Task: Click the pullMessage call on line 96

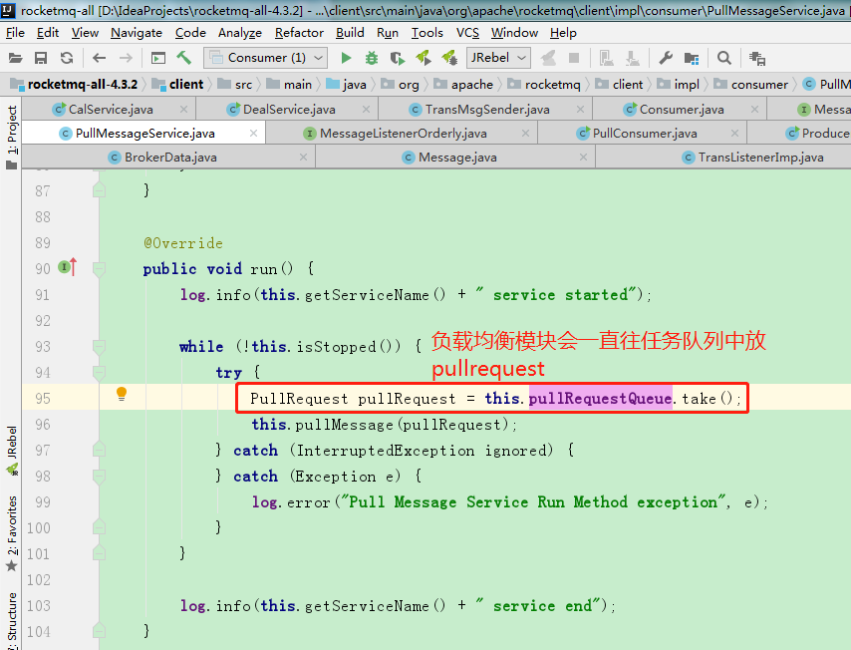Action: tap(344, 425)
